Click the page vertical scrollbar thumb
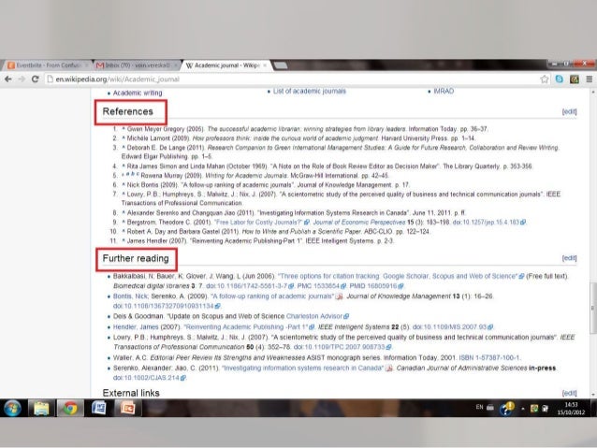This screenshot has height=448, width=597. tap(592, 309)
